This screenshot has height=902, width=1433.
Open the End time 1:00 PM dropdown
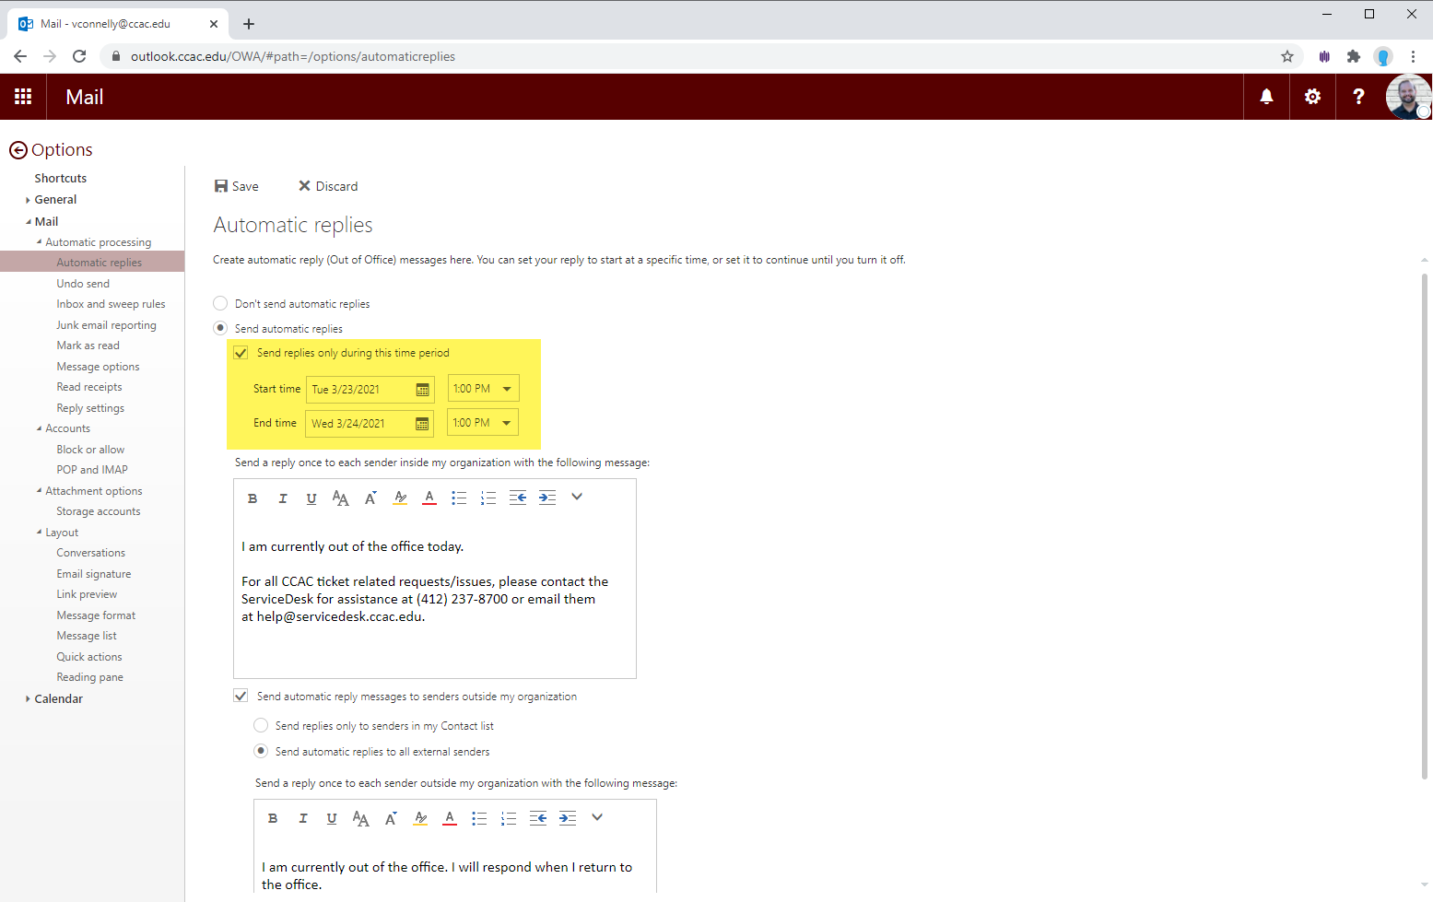[x=483, y=423]
